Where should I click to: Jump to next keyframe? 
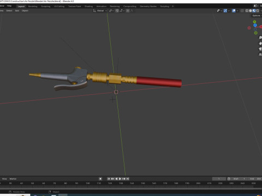point(124,179)
